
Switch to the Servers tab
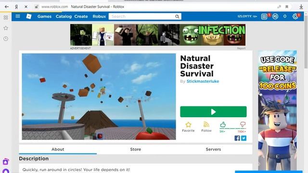[x=213, y=149]
